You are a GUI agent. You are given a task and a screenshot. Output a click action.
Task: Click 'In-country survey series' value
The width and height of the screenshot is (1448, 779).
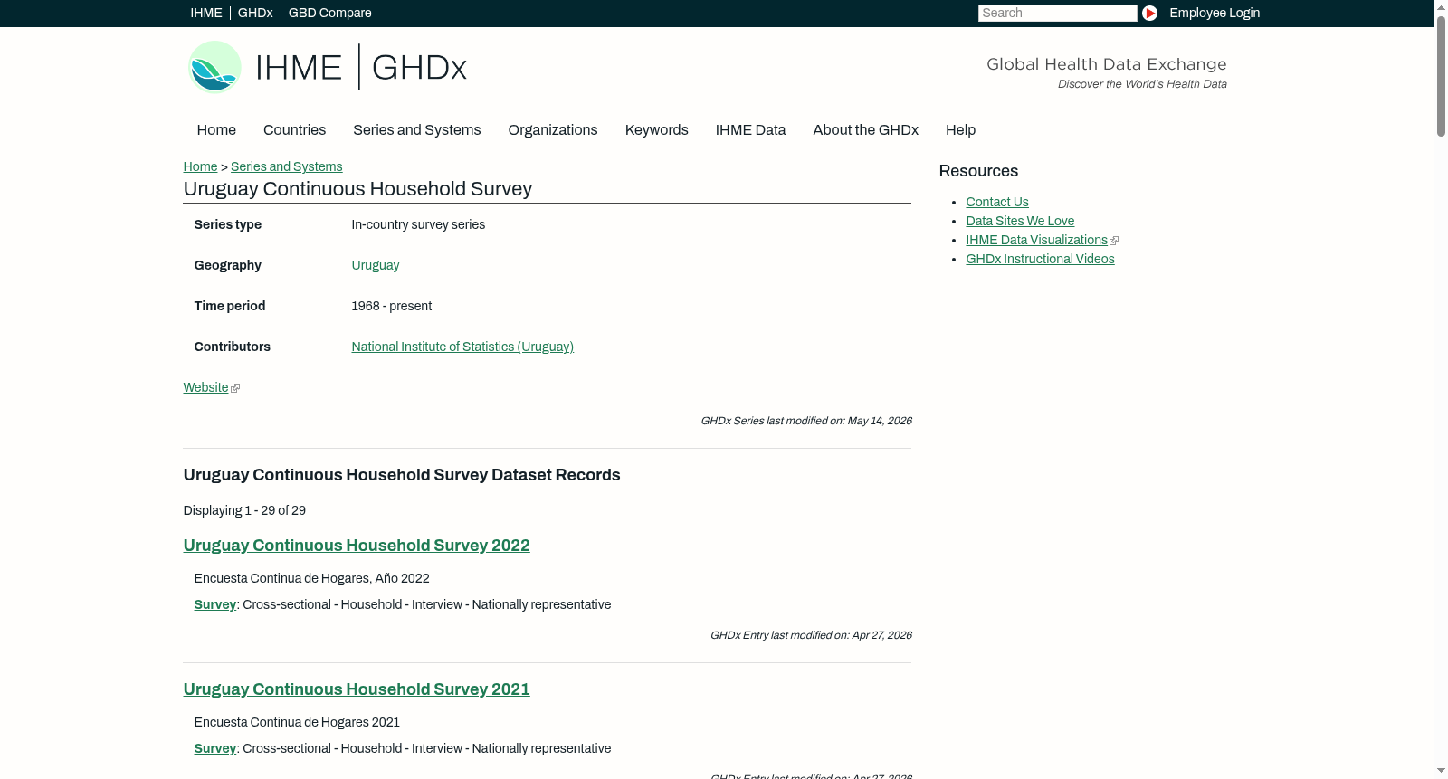[418, 224]
